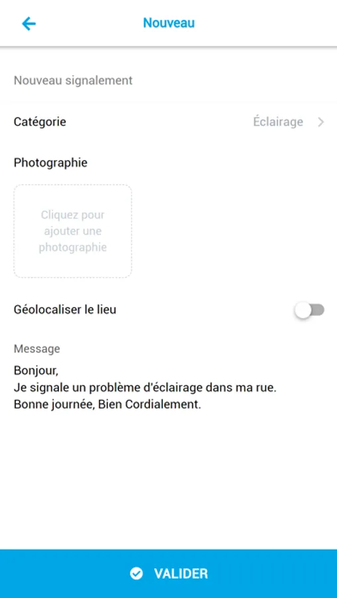Go back using the blue arrow

29,24
